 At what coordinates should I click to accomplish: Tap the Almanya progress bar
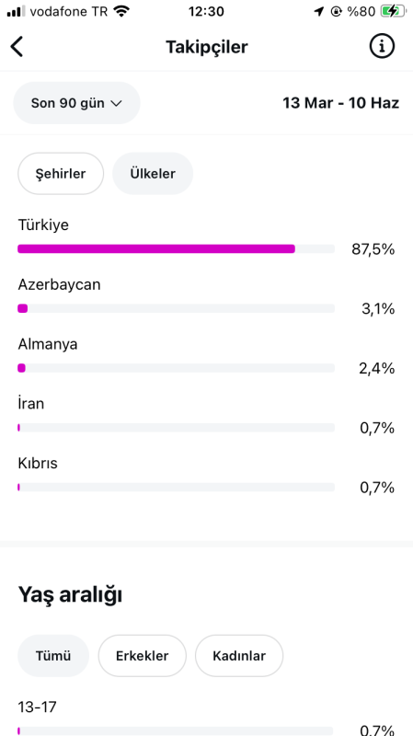pyautogui.click(x=176, y=368)
